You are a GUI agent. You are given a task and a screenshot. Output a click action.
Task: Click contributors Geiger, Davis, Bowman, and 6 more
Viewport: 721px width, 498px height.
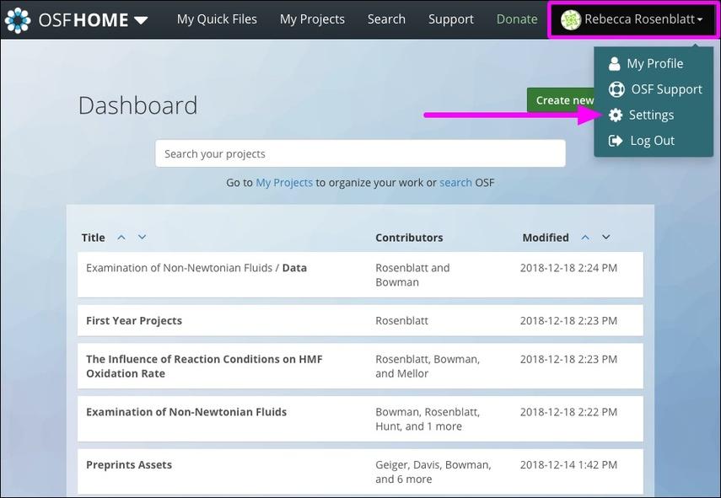pyautogui.click(x=433, y=472)
